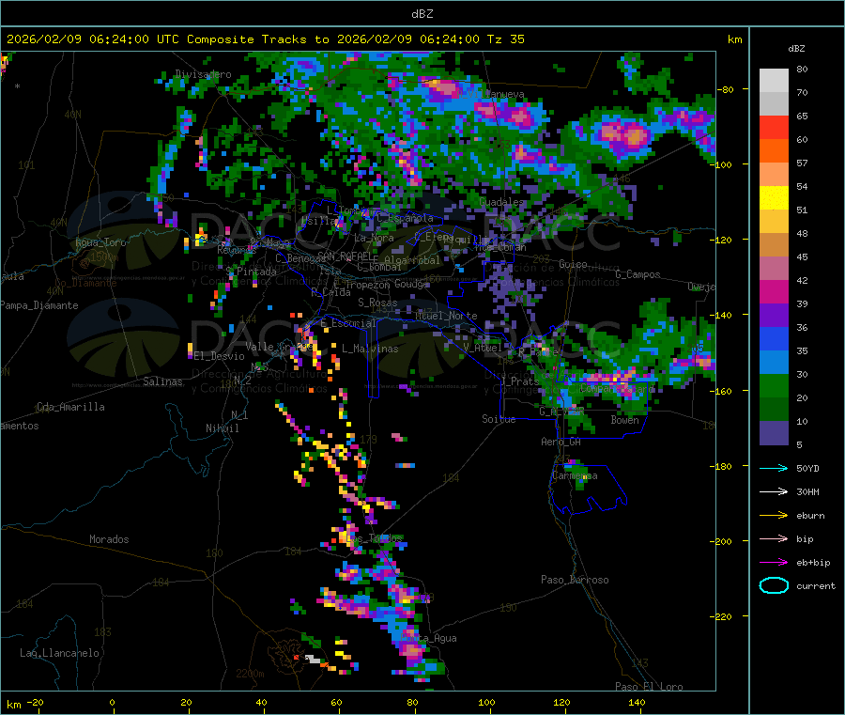
Task: Select the 30 dBZ green color swatch
Action: tap(774, 385)
